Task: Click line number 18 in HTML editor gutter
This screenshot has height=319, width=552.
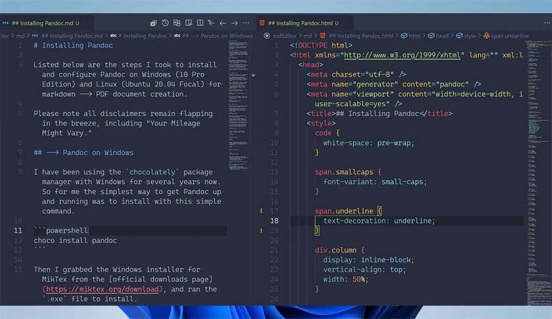Action: (274, 221)
